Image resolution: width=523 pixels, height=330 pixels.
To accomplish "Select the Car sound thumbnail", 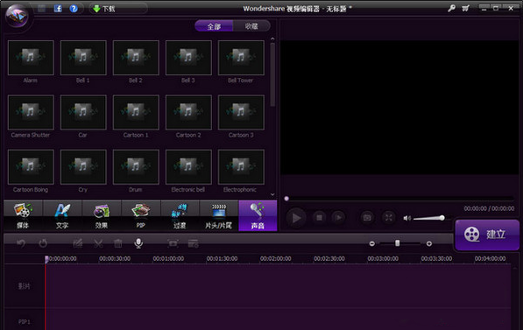I will point(83,113).
